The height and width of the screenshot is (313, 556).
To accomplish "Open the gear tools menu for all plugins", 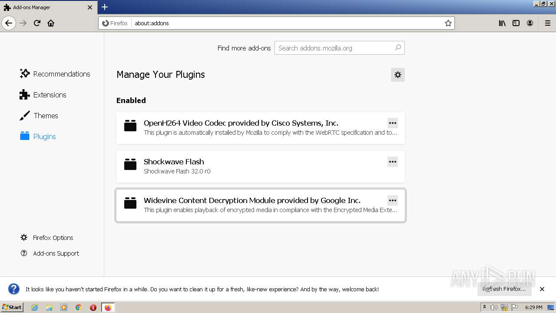I will (398, 75).
